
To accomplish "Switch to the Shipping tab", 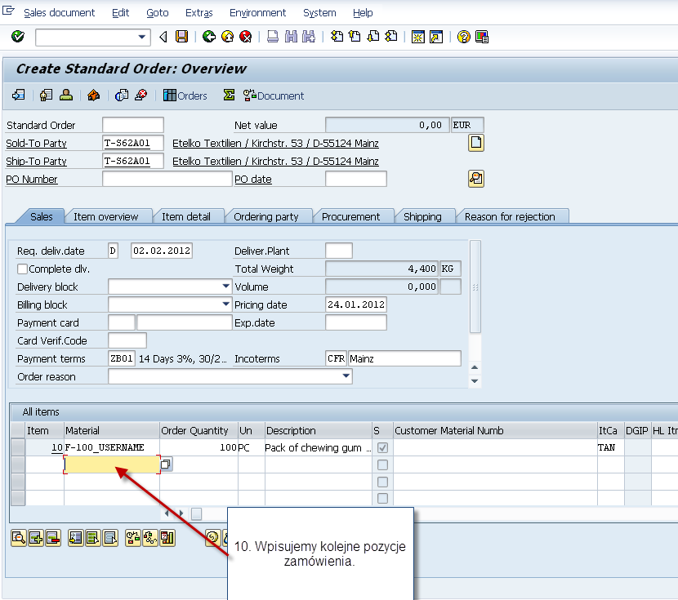I will coord(422,216).
